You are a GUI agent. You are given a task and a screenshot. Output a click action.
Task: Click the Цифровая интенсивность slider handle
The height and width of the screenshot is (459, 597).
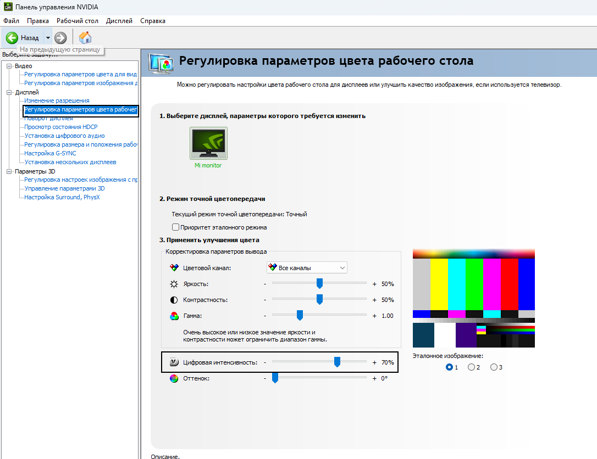point(337,362)
